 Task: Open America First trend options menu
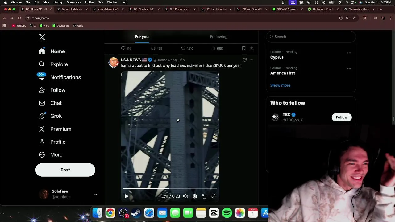pos(349,69)
